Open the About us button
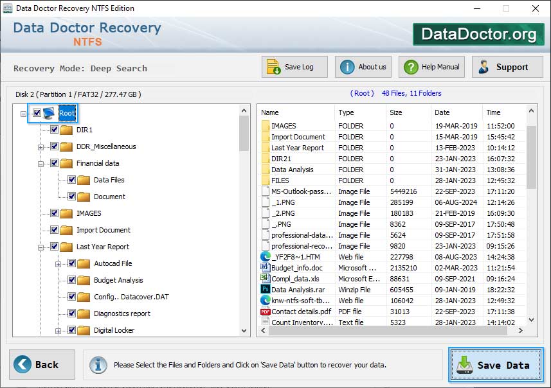This screenshot has width=551, height=388. [x=363, y=67]
